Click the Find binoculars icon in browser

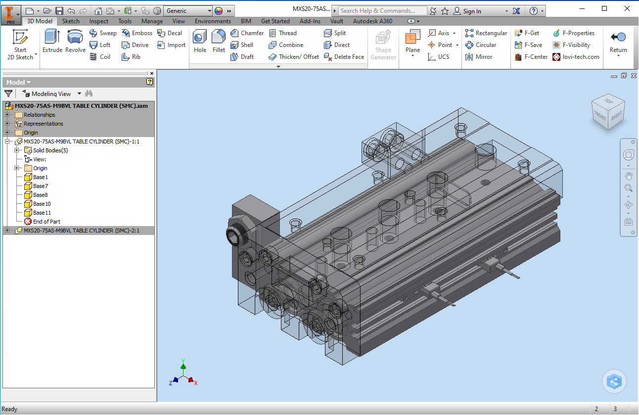[x=89, y=93]
